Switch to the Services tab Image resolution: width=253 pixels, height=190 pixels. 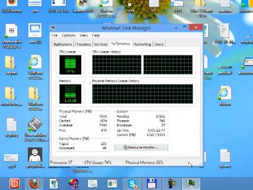coord(101,44)
